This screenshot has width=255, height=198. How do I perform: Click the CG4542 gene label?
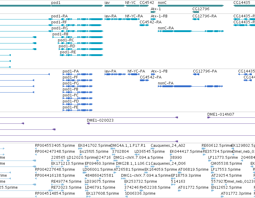147,3
